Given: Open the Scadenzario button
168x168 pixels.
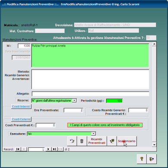Looking at the screenshot, I should coord(127,141).
